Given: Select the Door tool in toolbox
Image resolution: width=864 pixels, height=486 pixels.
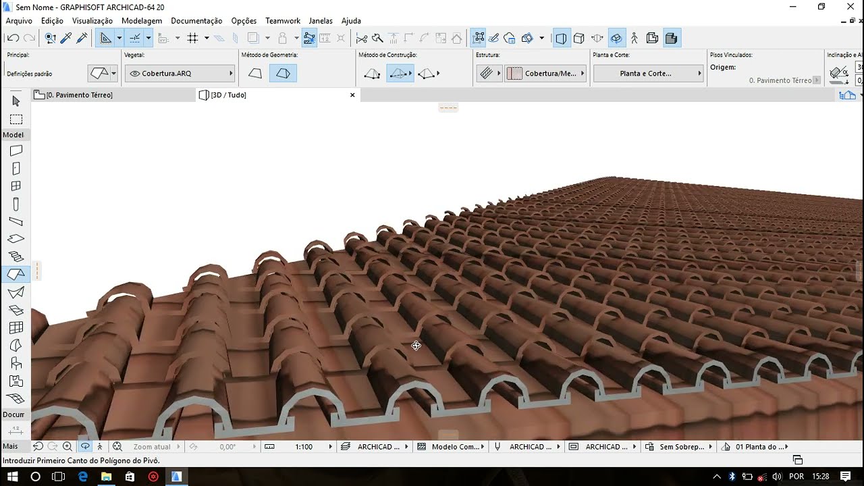Looking at the screenshot, I should [x=16, y=169].
